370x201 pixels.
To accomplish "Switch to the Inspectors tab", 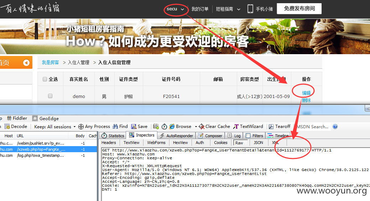I will click(142, 135).
